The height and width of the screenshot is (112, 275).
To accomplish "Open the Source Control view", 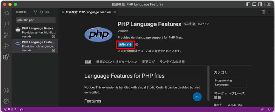I will pyautogui.click(x=6, y=35).
